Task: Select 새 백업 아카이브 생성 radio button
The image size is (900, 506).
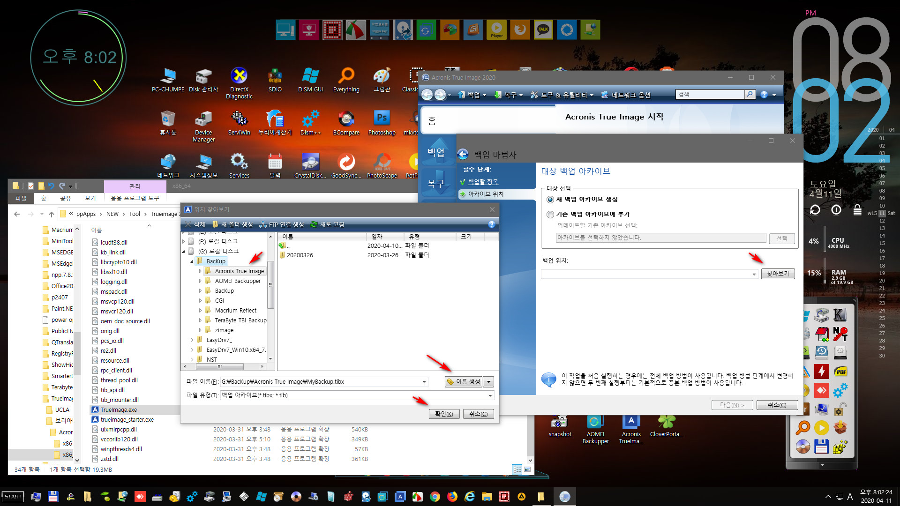Action: (x=550, y=200)
